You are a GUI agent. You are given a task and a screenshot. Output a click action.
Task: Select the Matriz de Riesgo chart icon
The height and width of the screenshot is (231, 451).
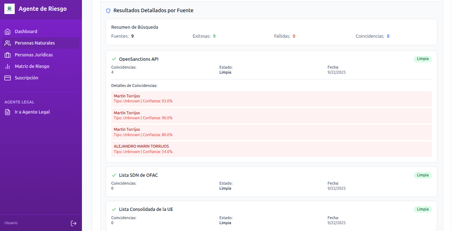click(x=7, y=66)
